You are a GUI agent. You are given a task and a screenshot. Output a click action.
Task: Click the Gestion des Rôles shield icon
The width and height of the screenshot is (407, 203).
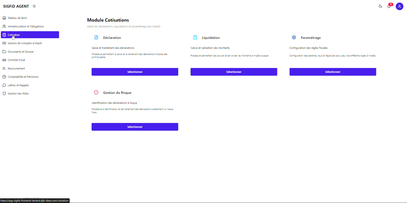[4, 93]
